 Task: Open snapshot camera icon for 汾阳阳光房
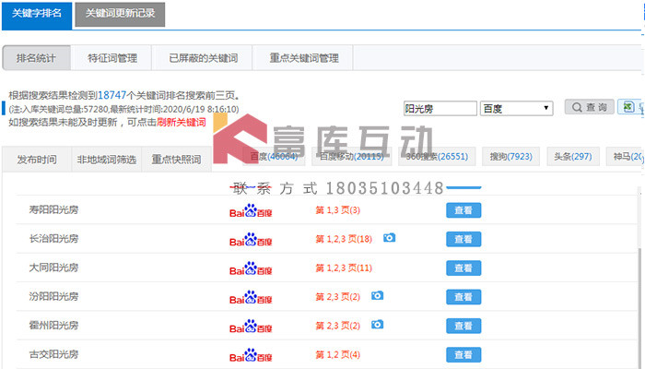tap(377, 296)
